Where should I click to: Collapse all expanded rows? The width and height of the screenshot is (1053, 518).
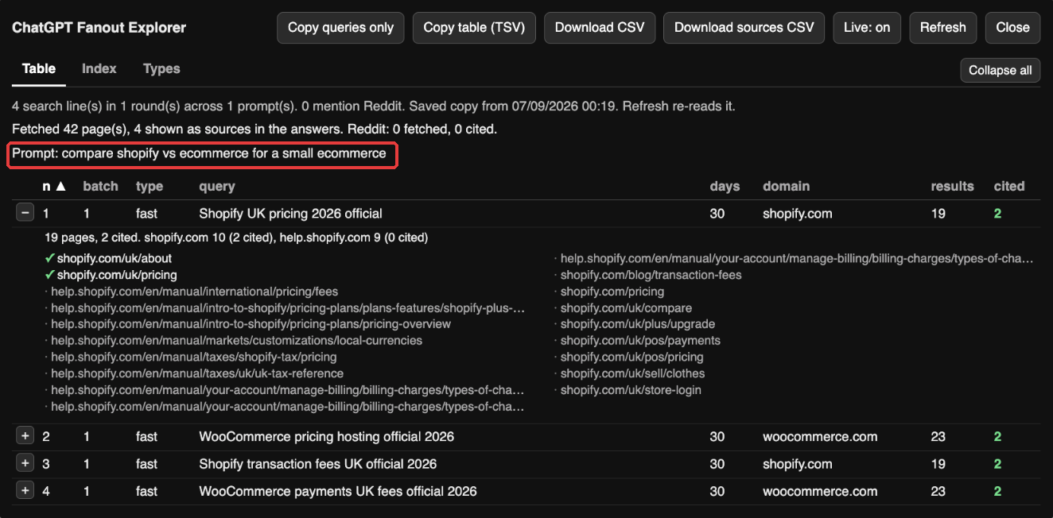[1000, 70]
